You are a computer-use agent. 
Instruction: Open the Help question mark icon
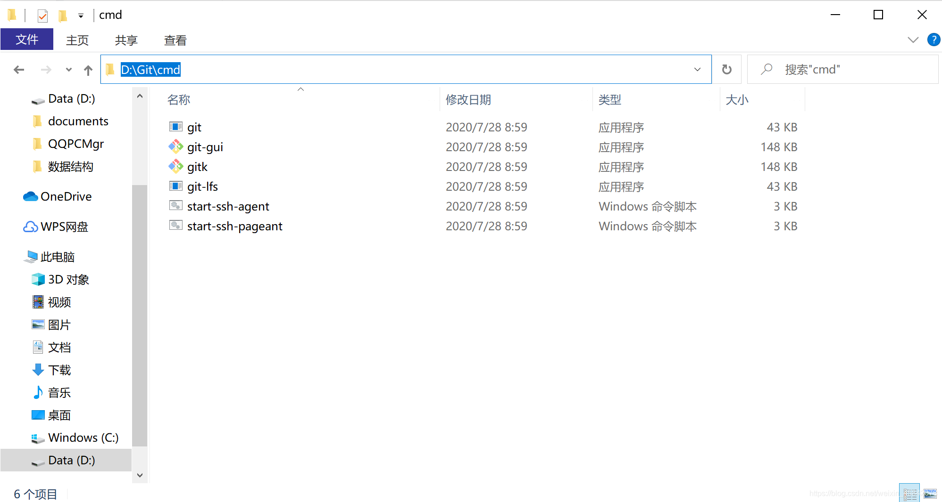pos(934,40)
